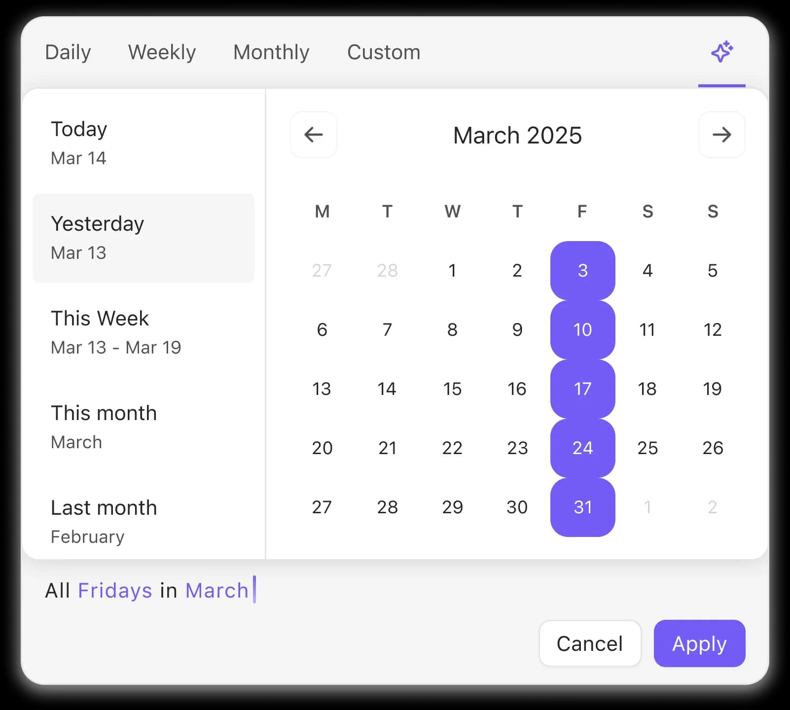Navigate to next month with right arrow
790x710 pixels.
[721, 135]
